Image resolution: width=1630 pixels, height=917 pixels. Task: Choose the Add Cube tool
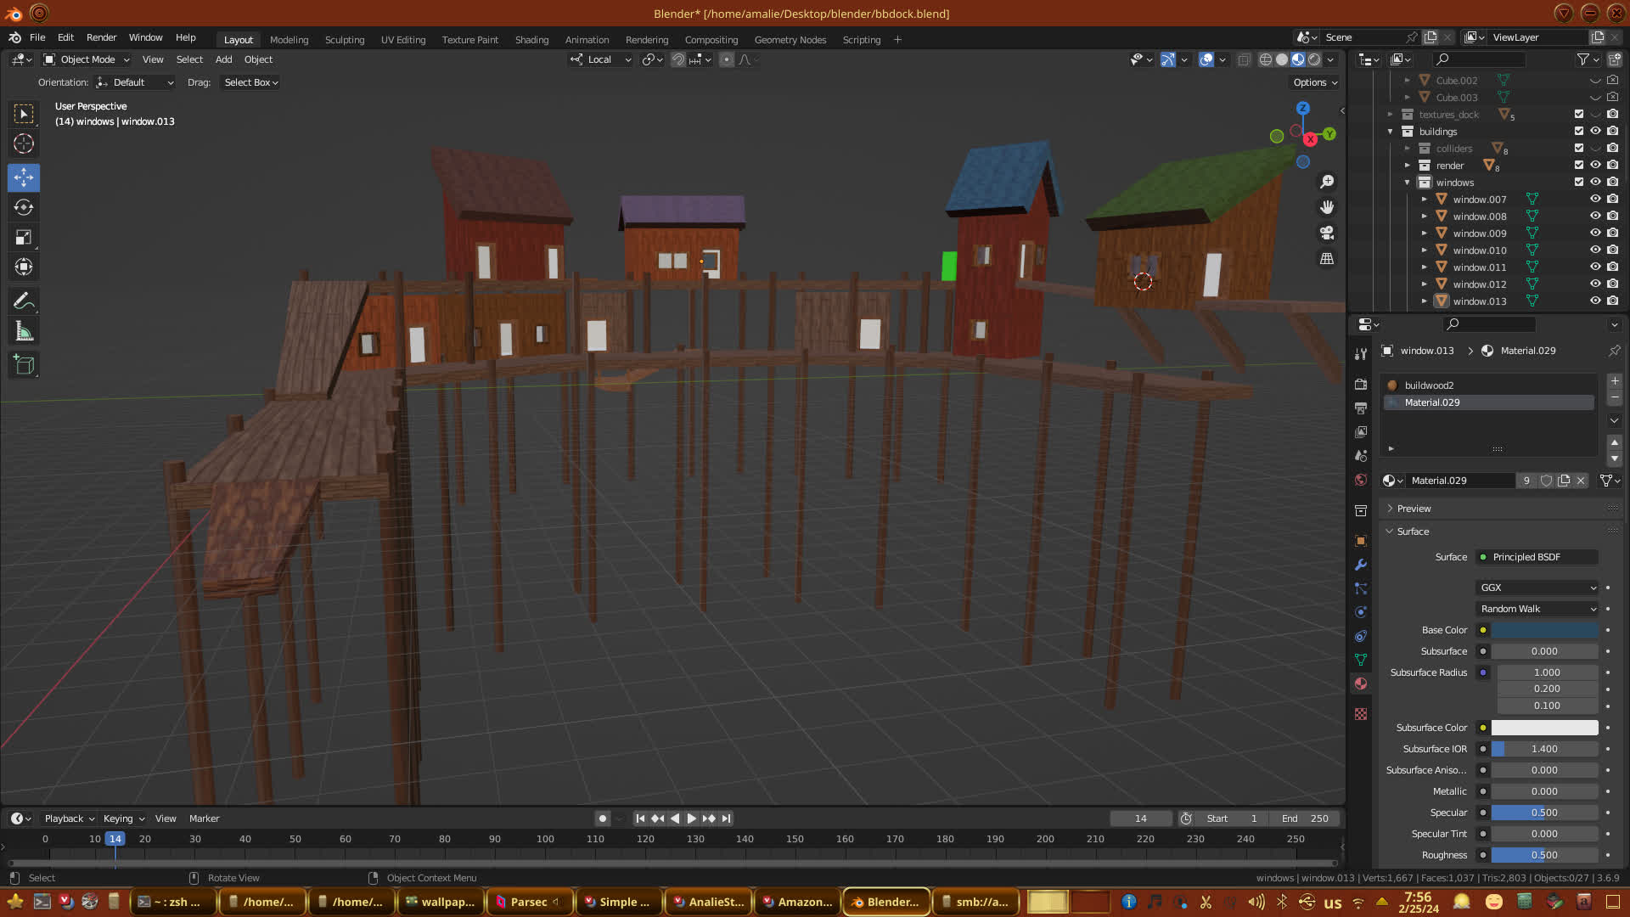click(x=24, y=365)
